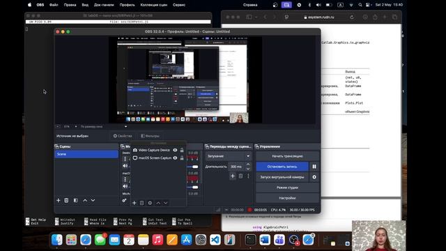Image resolution: width=446 pixels, height=251 pixels.
Task: Click the Режим студии button
Action: [x=287, y=188]
